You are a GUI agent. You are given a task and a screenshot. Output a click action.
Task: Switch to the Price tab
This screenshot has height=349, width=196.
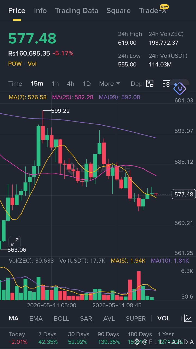point(17,11)
